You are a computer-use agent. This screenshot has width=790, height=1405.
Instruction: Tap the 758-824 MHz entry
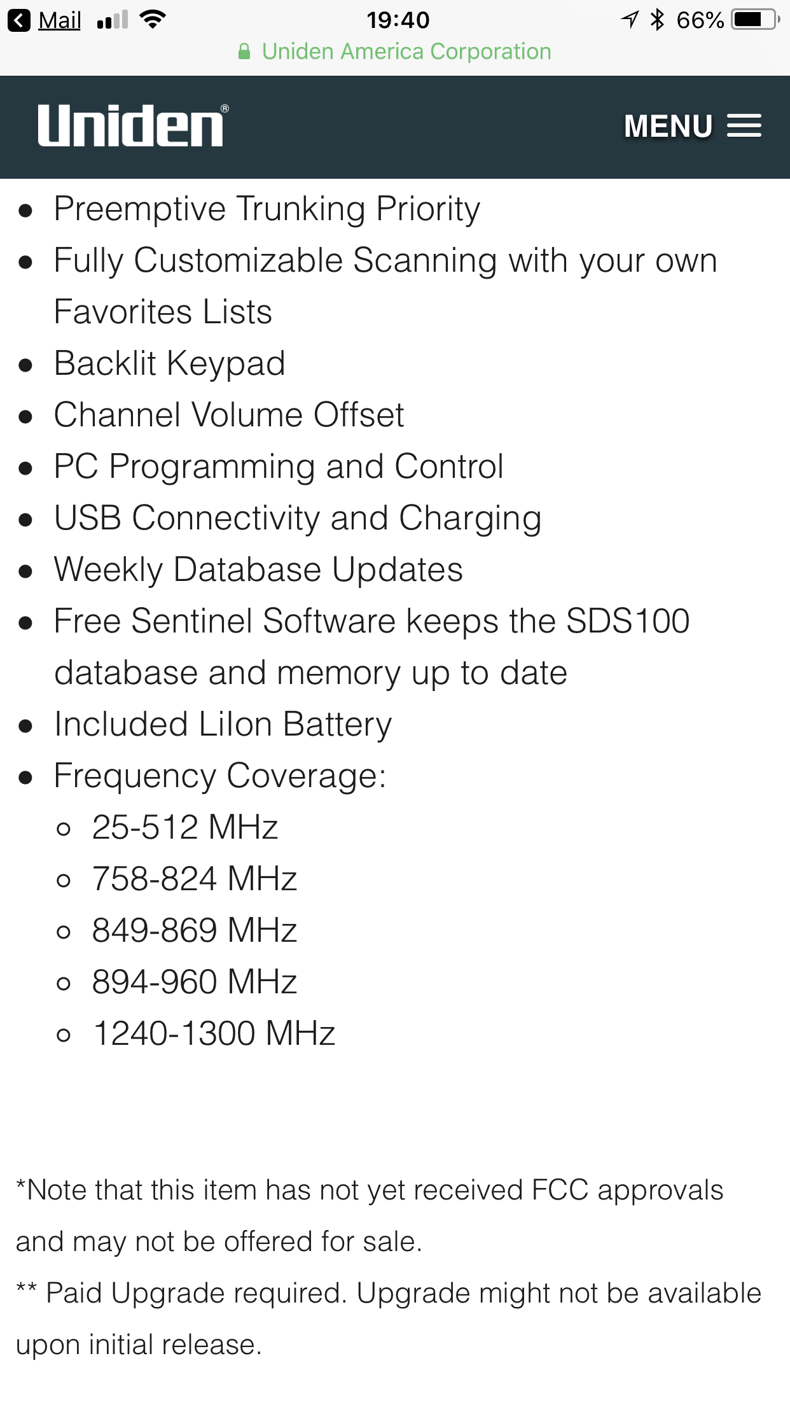tap(195, 879)
